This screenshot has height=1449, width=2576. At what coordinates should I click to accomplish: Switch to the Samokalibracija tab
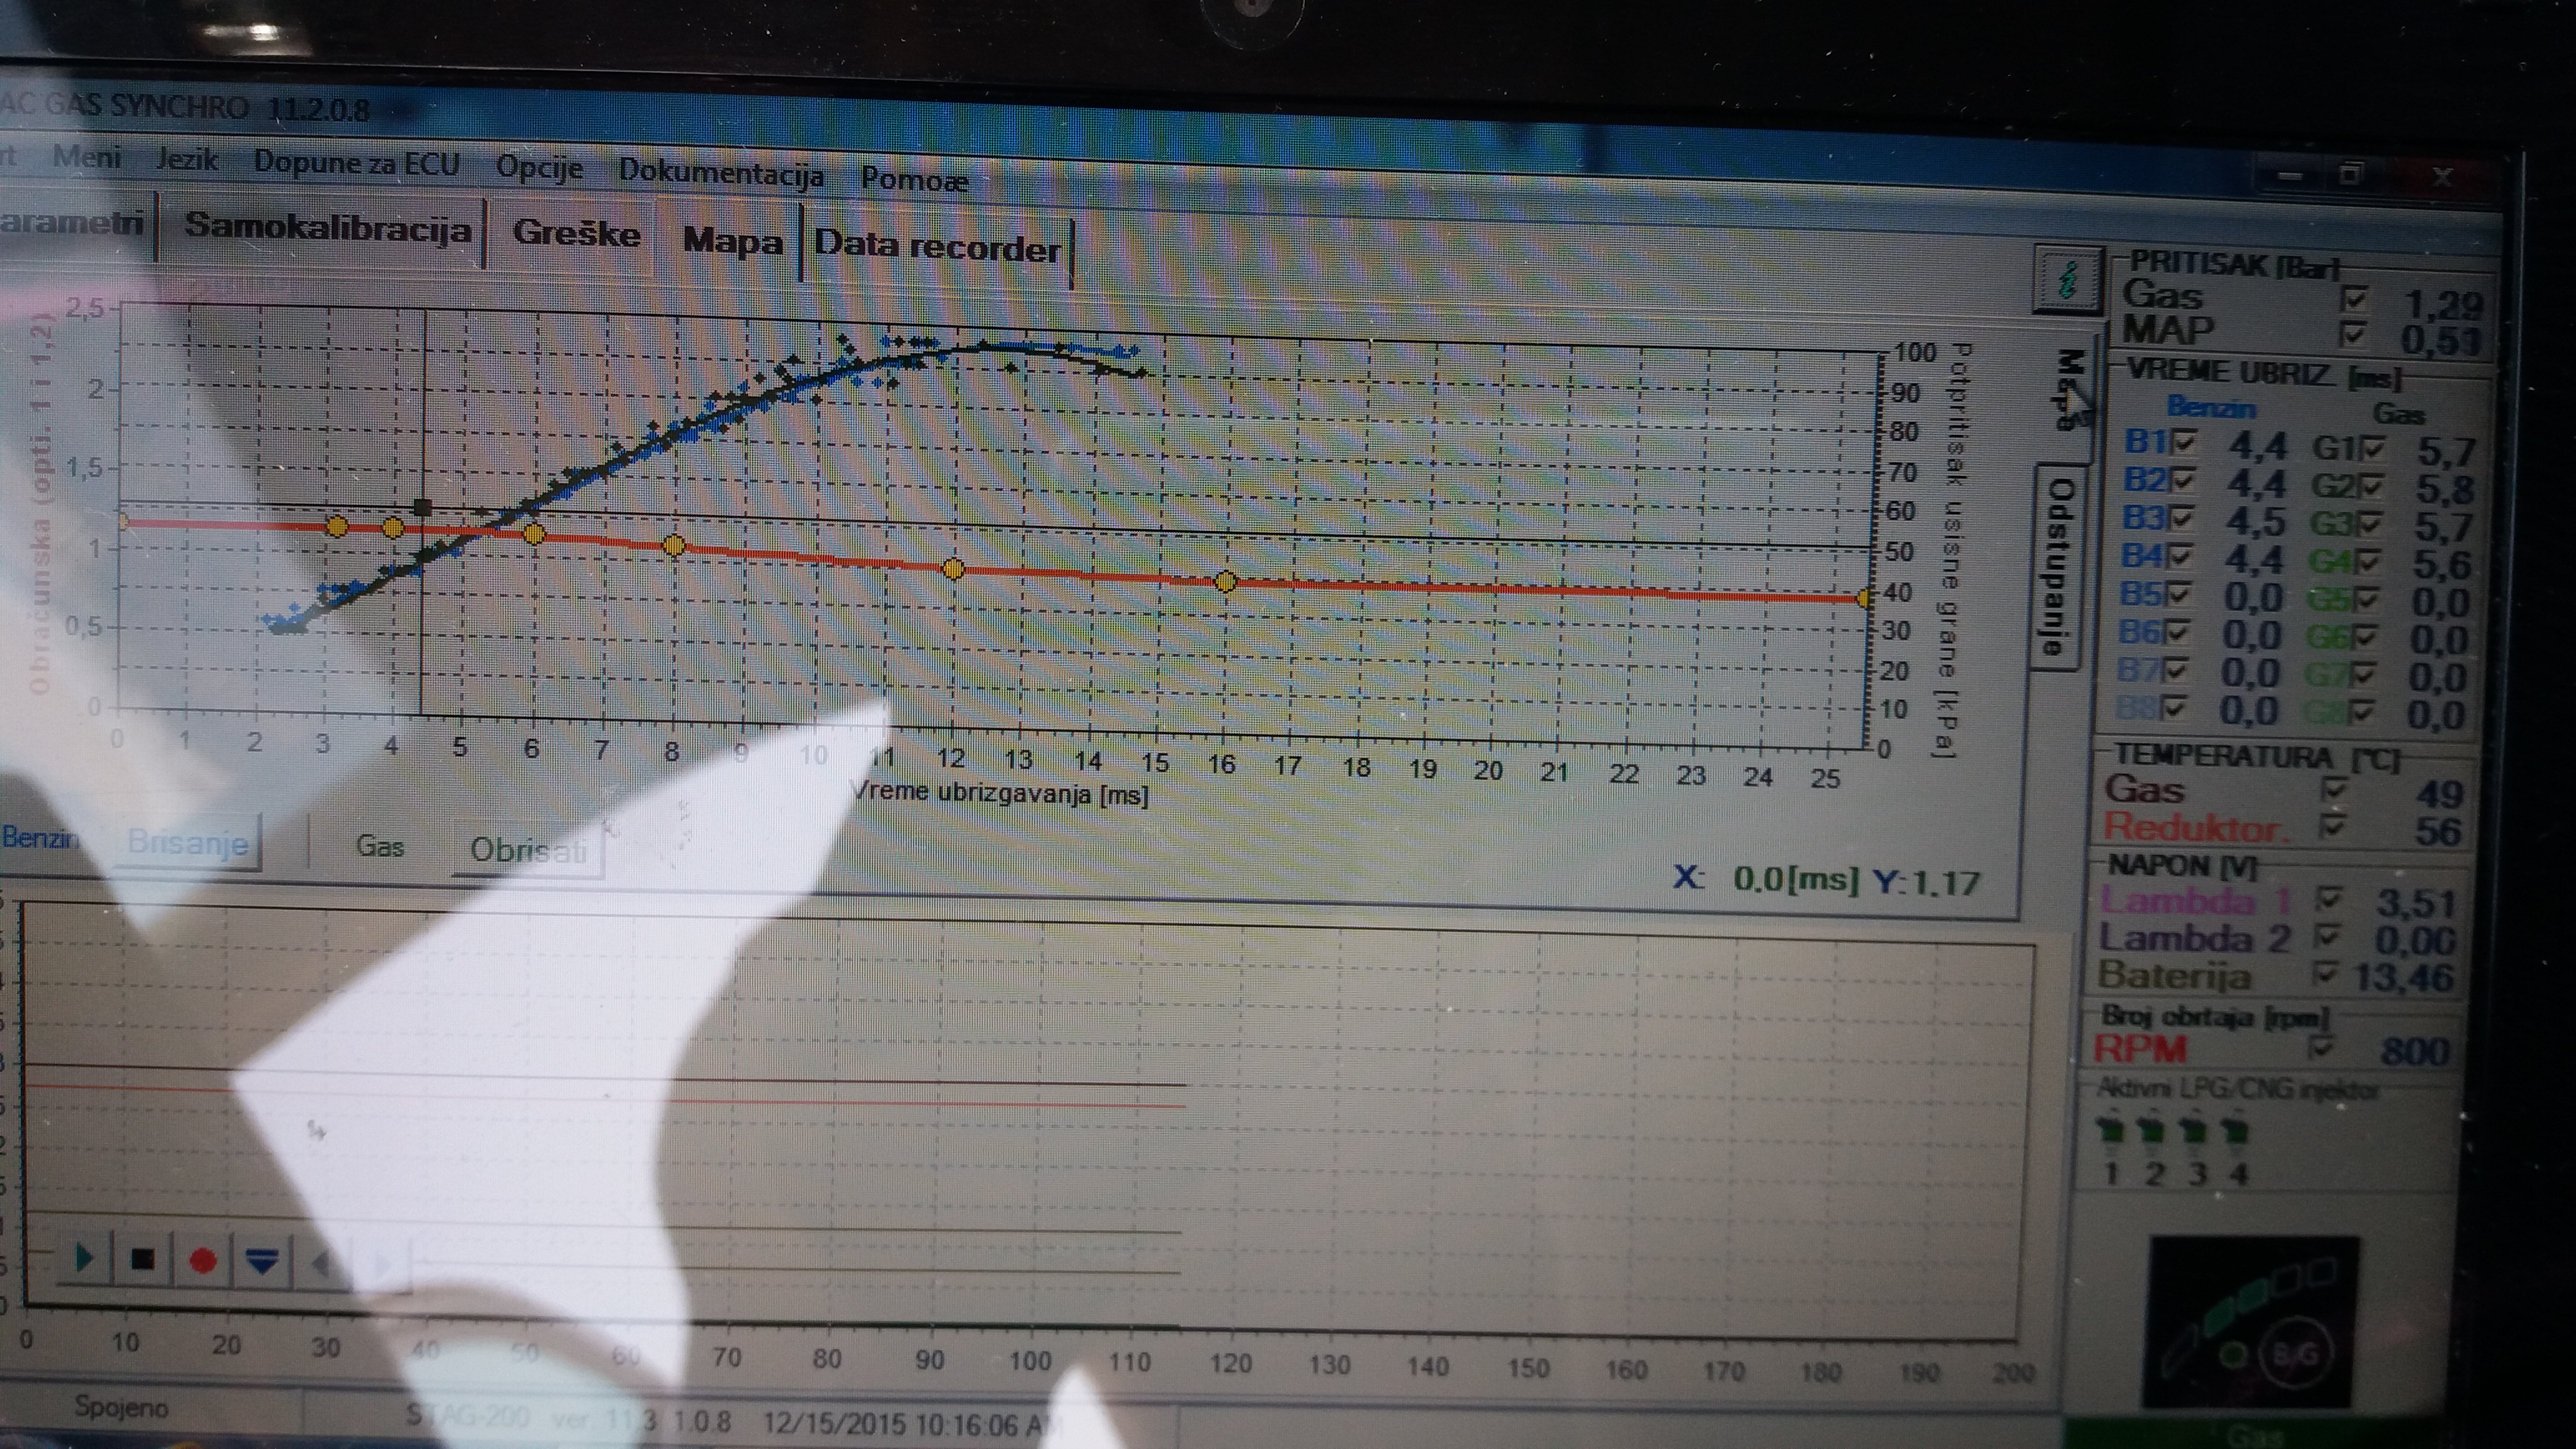point(327,229)
